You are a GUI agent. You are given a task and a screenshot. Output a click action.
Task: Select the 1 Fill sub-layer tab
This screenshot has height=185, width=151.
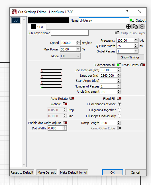coord(37,27)
